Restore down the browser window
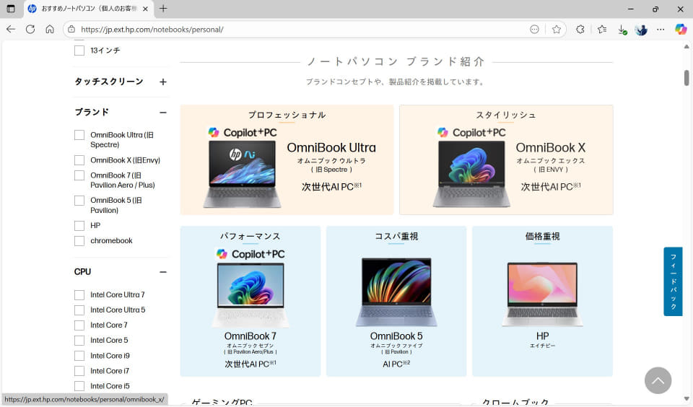 (x=655, y=9)
